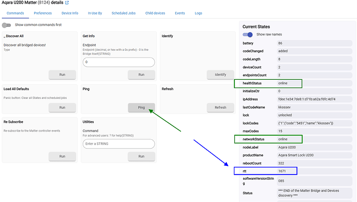Select the battery value 86
This screenshot has width=357, height=202.
click(315, 43)
